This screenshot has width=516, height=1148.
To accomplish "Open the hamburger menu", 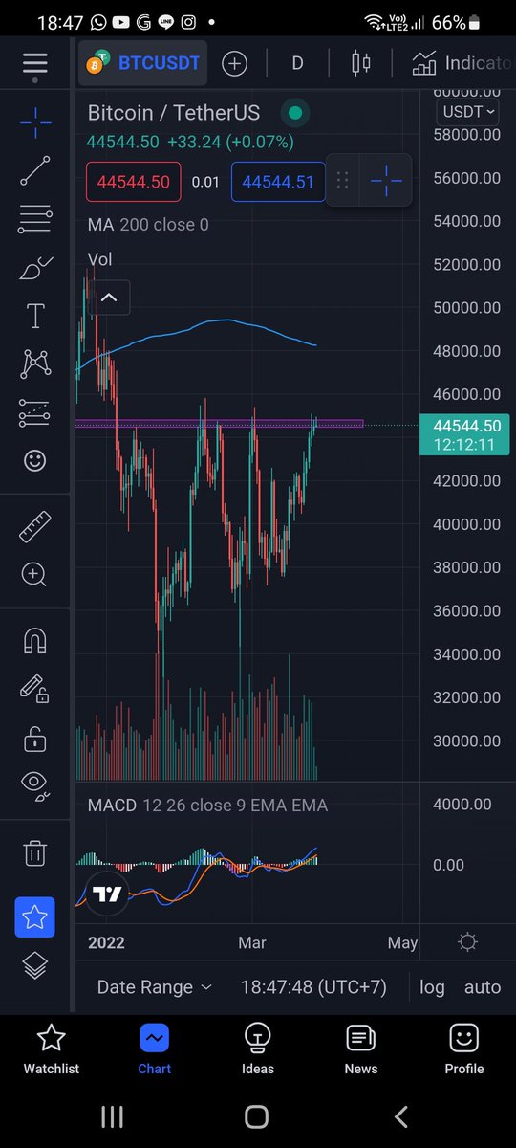I will pos(35,63).
